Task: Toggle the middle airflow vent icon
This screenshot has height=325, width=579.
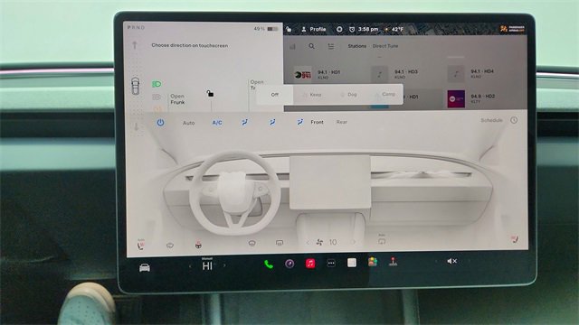Action: [272, 122]
